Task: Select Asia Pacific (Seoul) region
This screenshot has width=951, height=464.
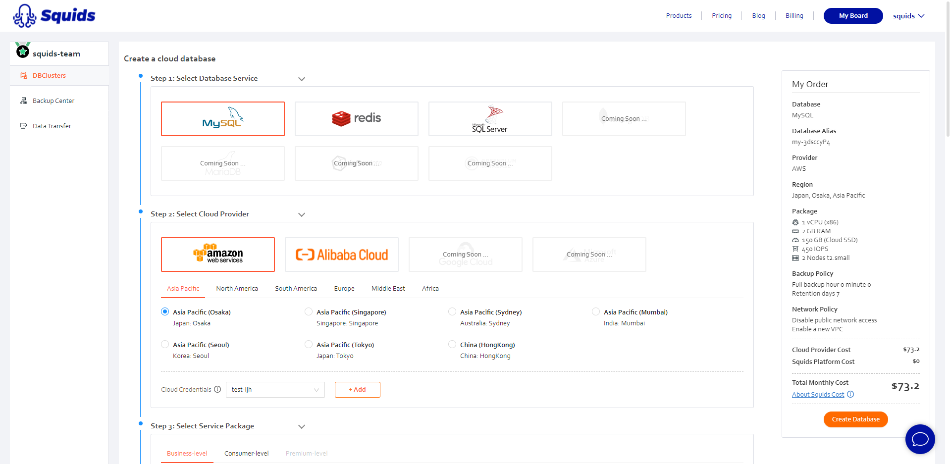Action: coord(165,344)
